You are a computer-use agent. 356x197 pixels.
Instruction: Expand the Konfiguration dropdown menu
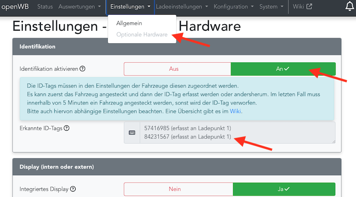click(234, 7)
